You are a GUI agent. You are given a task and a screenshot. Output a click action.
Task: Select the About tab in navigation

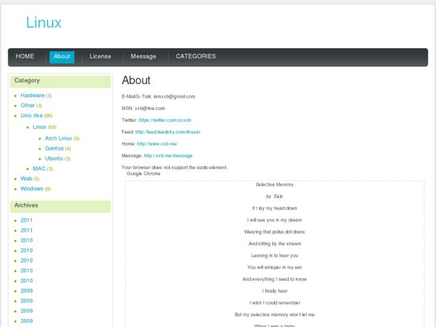coord(62,57)
